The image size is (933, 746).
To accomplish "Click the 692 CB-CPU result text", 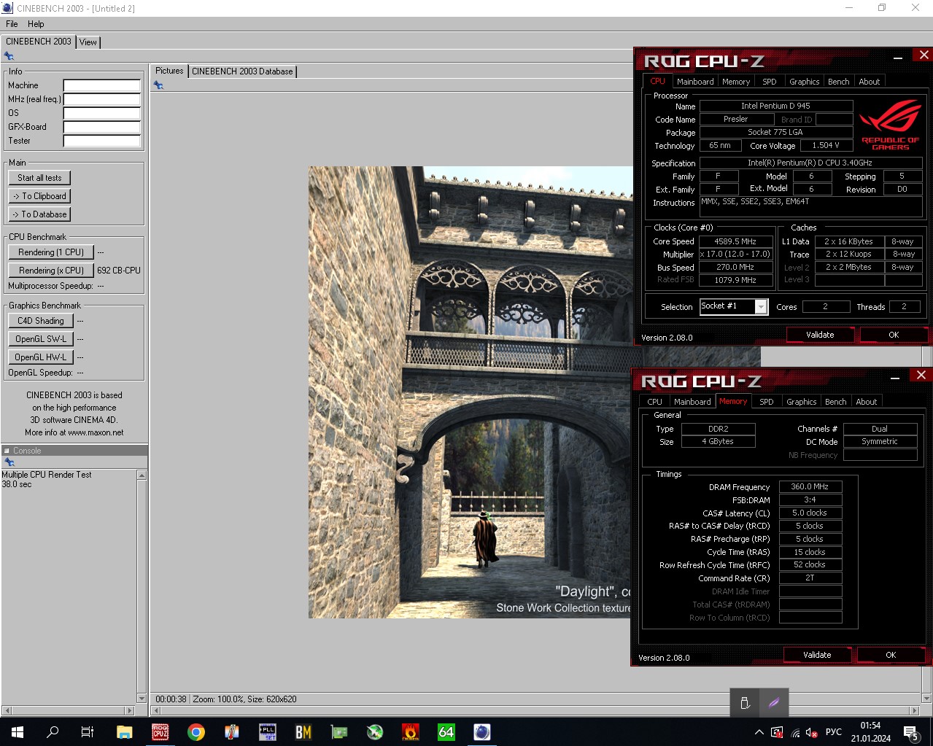I will 119,271.
